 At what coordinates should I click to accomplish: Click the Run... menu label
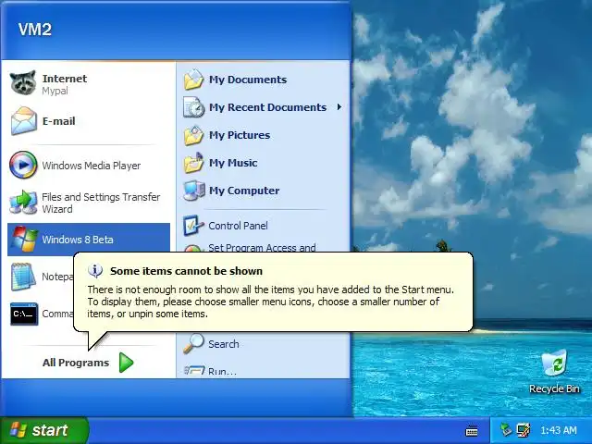click(x=222, y=372)
